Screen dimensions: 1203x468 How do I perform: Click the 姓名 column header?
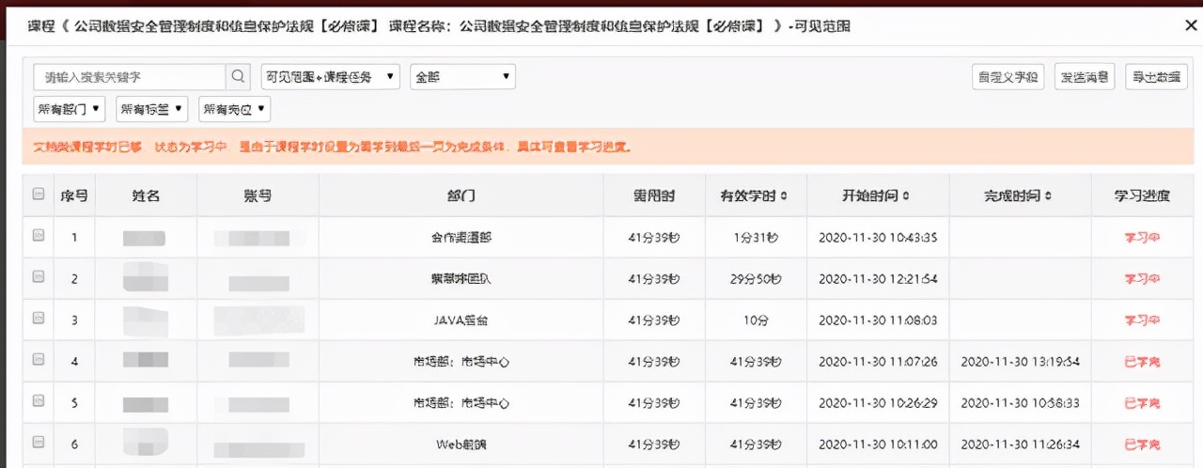click(146, 196)
